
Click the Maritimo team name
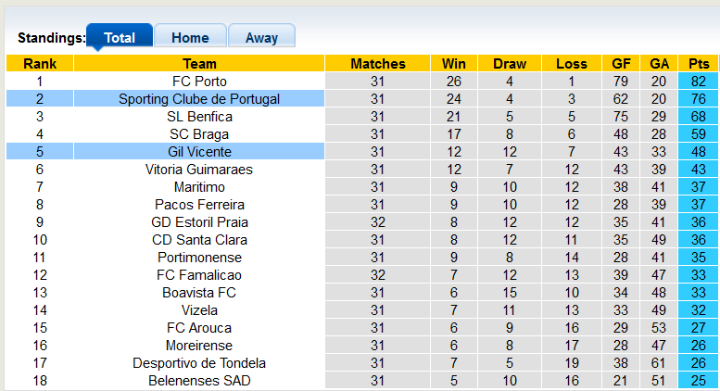click(x=199, y=187)
